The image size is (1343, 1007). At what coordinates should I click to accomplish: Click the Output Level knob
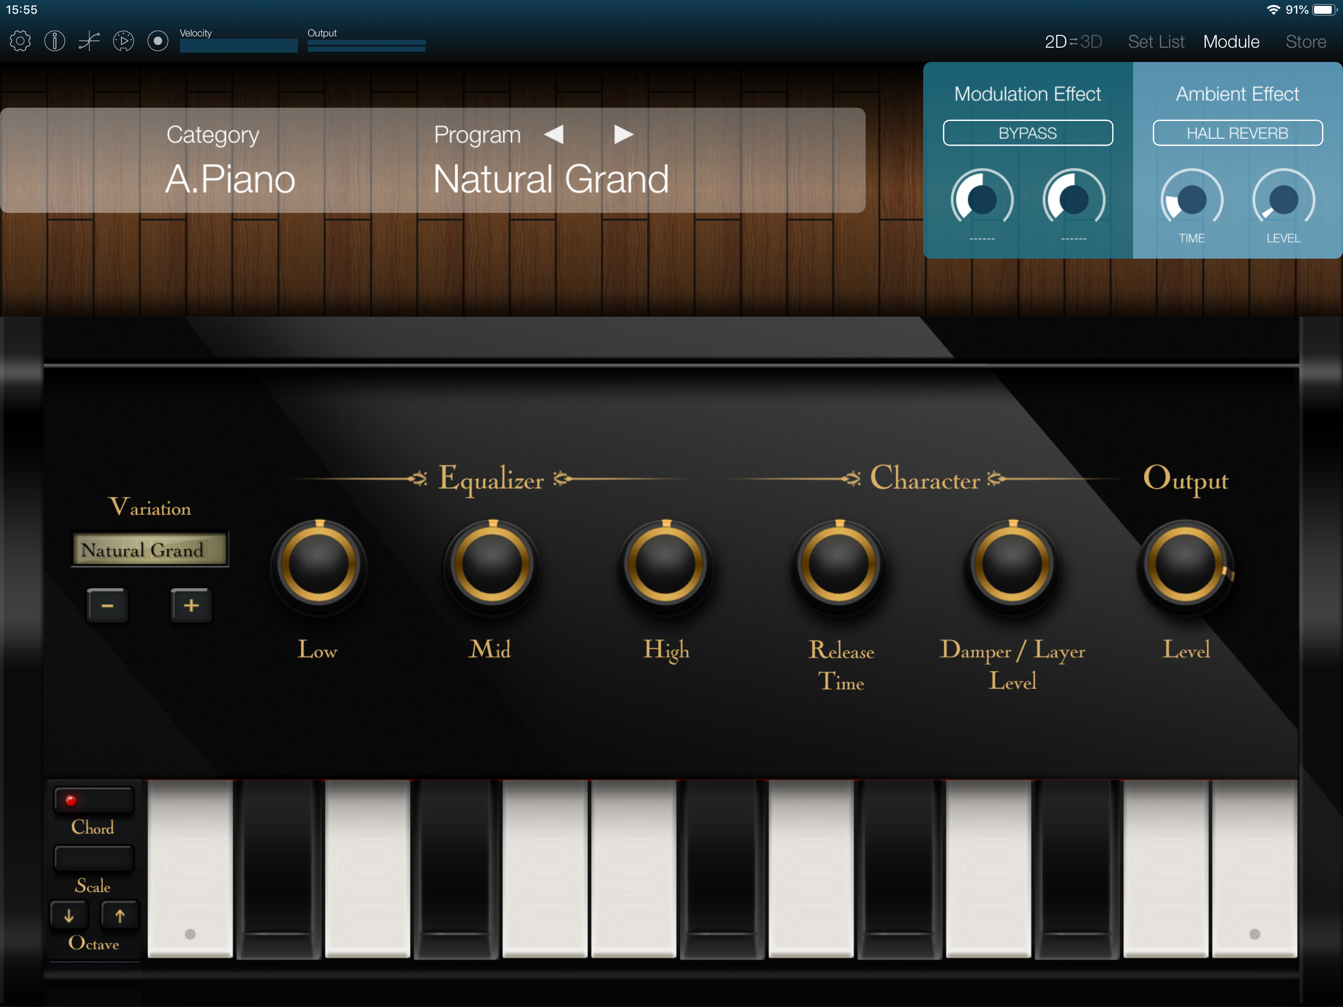[x=1185, y=564]
